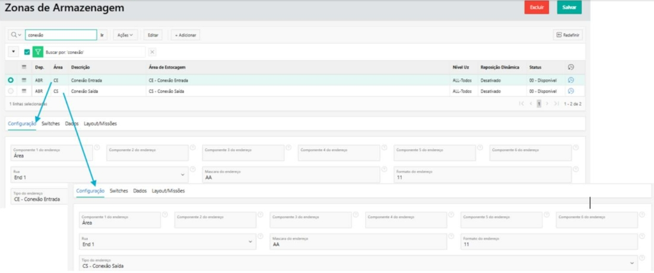Open Layout/Missões tab in CS panel
Screen dimensions: 654x273
pyautogui.click(x=168, y=191)
